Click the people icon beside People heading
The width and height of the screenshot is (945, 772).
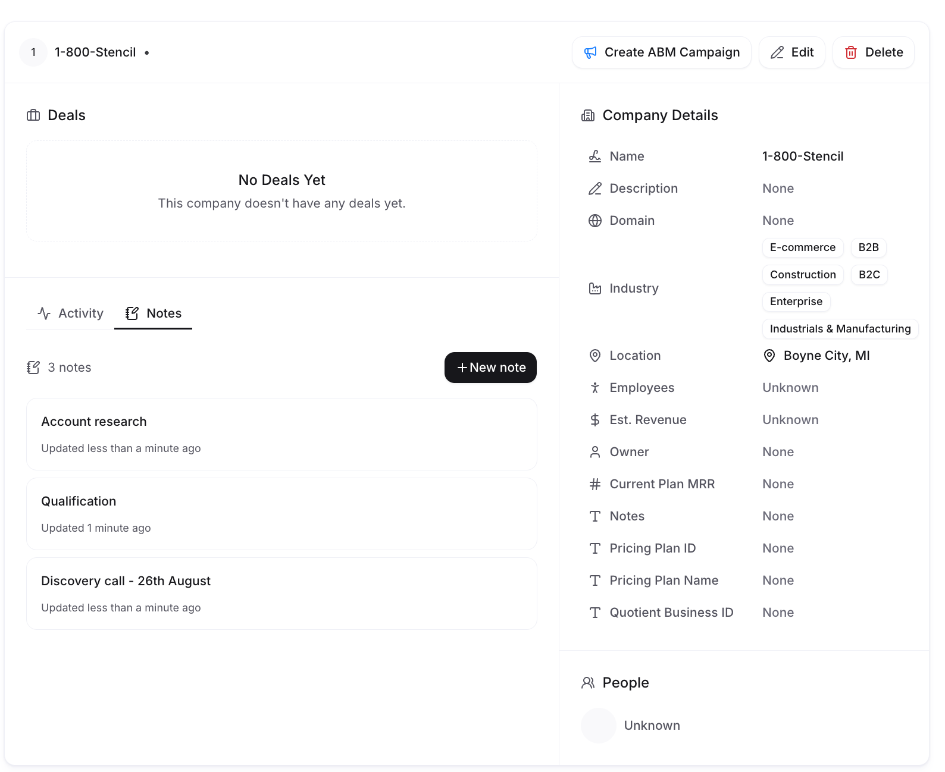pyautogui.click(x=588, y=683)
